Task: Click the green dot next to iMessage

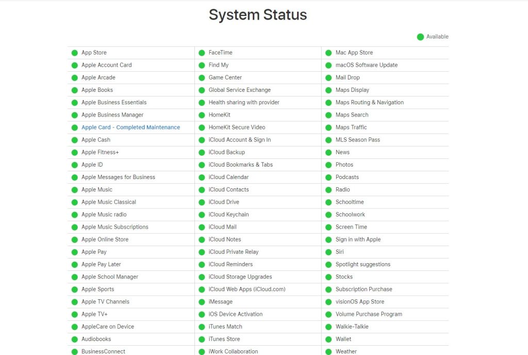Action: pos(202,302)
